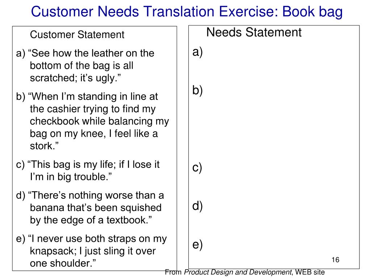The width and height of the screenshot is (371, 278).
Task: Click statement c) 'This bag is my life'
Action: coord(88,170)
